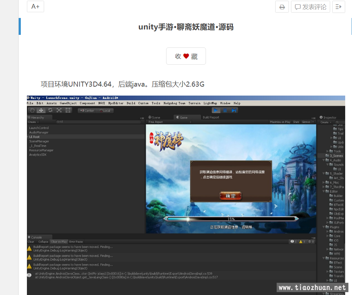The image size is (352, 295).
Task: Open the NGUI menu
Action: point(102,103)
